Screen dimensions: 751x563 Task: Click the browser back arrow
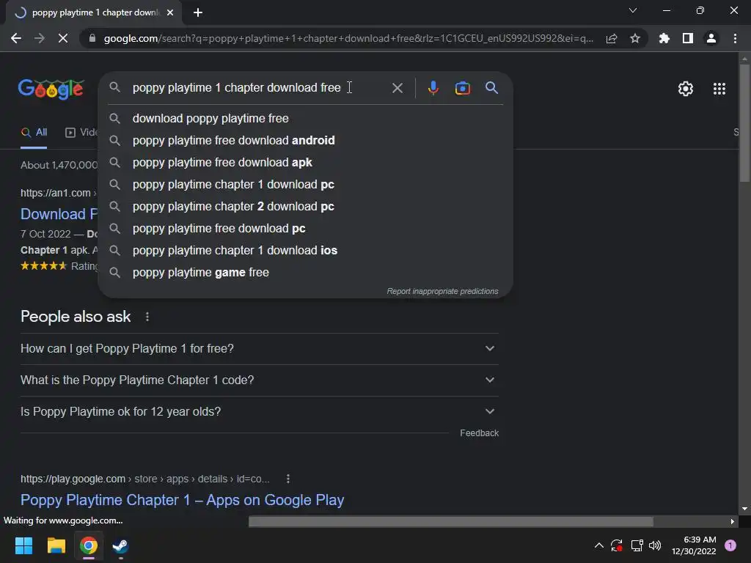pos(16,38)
